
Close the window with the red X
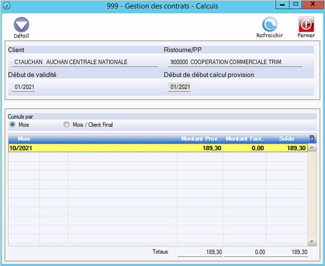[313, 5]
